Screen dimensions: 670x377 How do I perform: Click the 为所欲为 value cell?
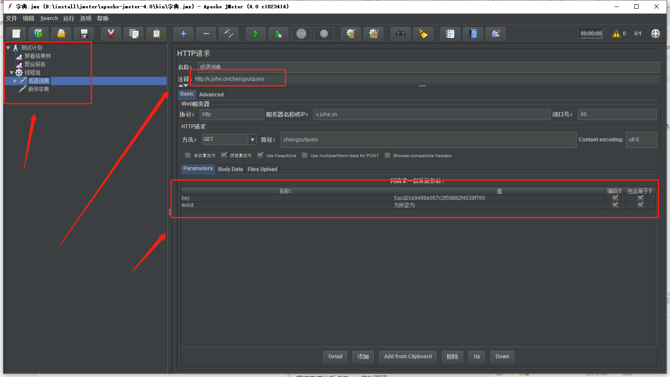click(x=499, y=205)
